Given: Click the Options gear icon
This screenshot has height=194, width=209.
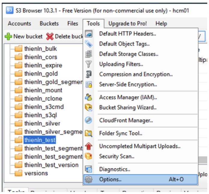Looking at the screenshot, I should pos(89,180).
